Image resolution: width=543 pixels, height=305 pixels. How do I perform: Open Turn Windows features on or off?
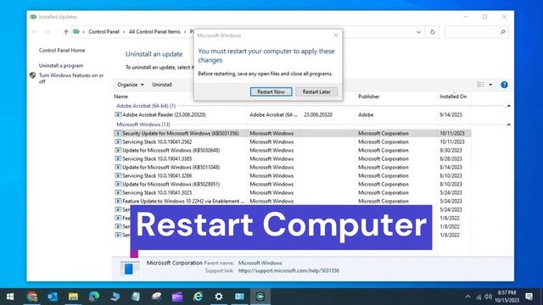71,79
